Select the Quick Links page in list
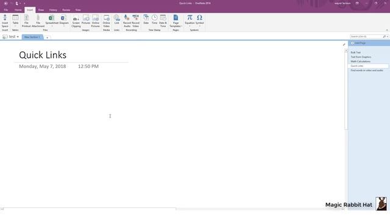Screen dimensions: 390x219 [368, 66]
